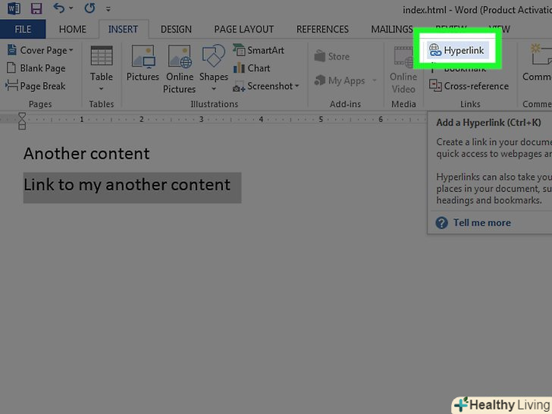Click the indent marker on the ruler
This screenshot has height=414, width=552.
click(x=22, y=120)
